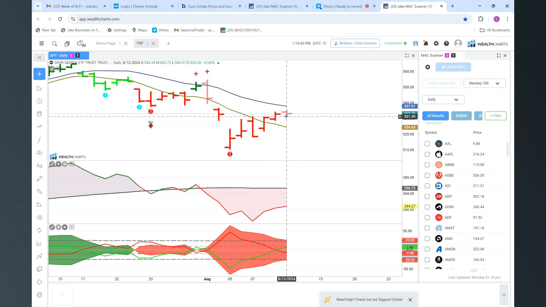Select the text Aa tool
546x307 pixels.
pos(40,166)
